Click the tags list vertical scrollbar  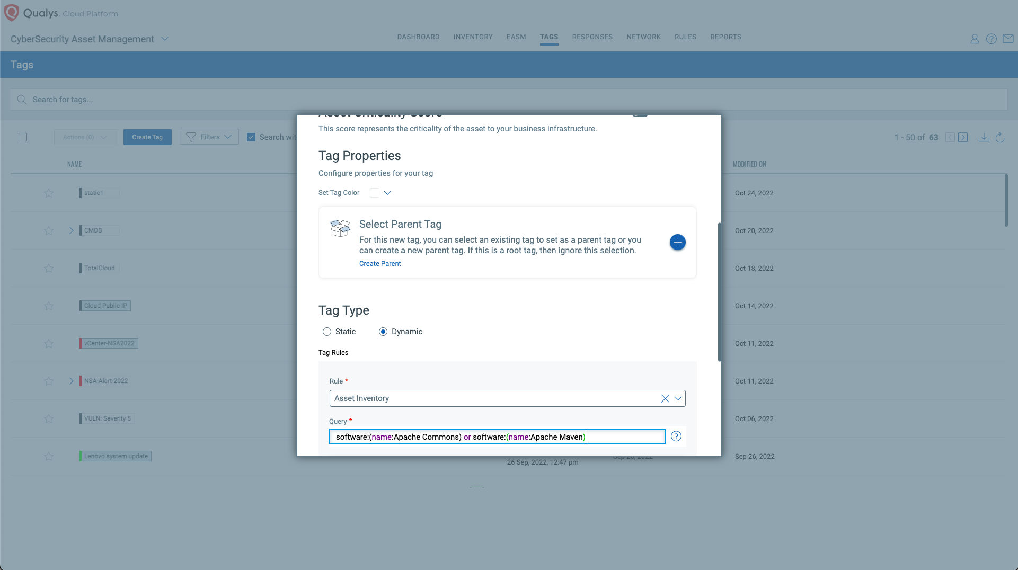pyautogui.click(x=1006, y=200)
